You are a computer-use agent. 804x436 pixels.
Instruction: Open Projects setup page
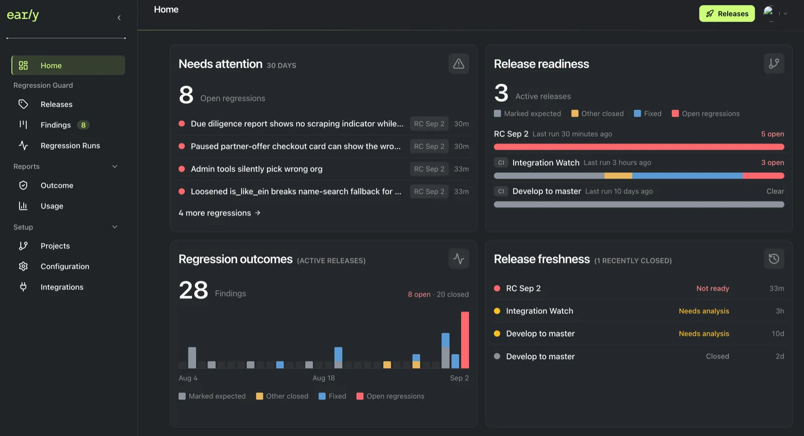[x=68, y=246]
